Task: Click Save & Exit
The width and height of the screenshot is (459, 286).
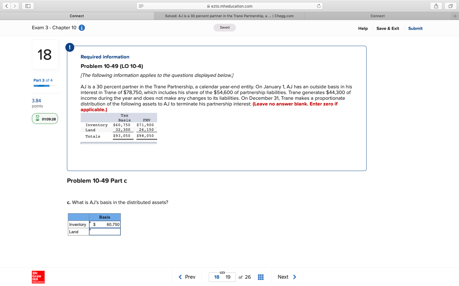Action: pos(388,28)
